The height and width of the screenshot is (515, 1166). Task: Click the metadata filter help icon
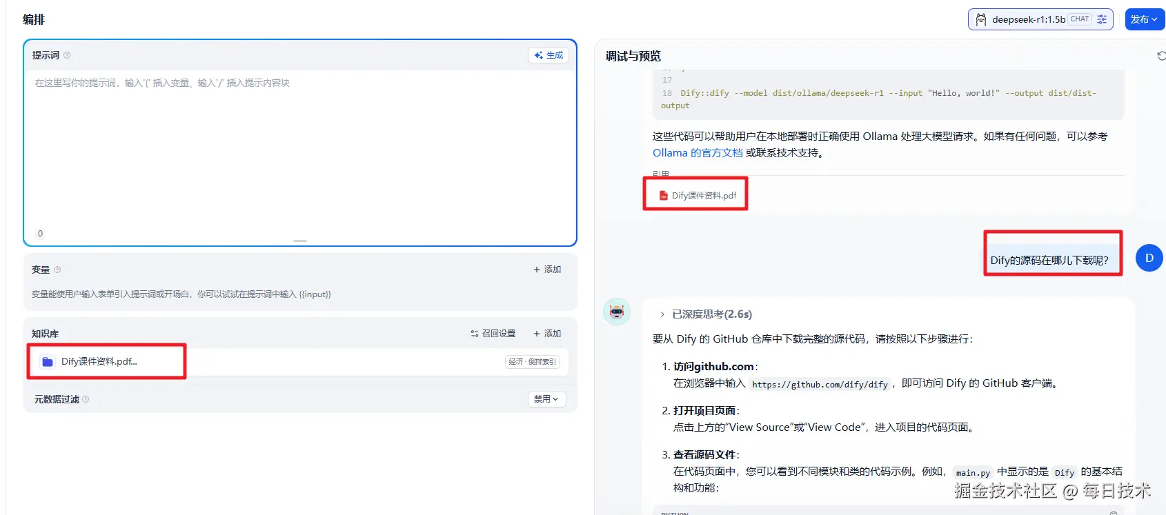point(86,399)
